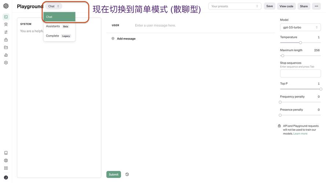Click the Temperature value 1
Screen dimensions: 326x183
319,37
